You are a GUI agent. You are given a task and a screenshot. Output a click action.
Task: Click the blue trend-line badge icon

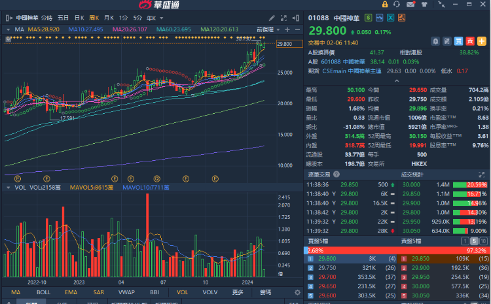379,18
